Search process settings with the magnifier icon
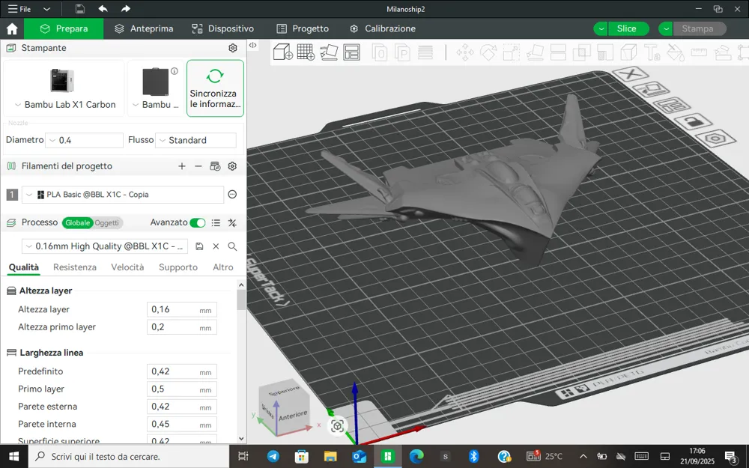This screenshot has height=468, width=749. click(x=232, y=246)
